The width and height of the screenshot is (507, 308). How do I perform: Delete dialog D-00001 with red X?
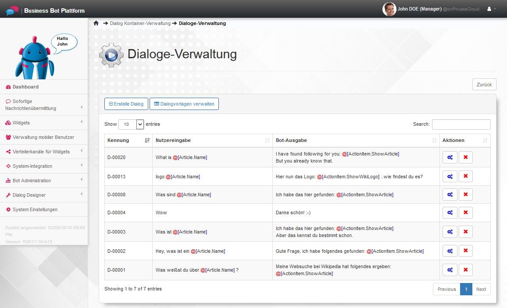465,269
